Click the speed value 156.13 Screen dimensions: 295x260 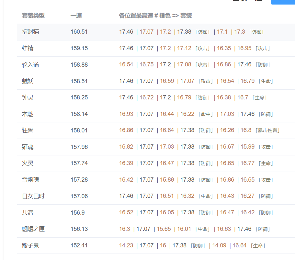[79, 229]
